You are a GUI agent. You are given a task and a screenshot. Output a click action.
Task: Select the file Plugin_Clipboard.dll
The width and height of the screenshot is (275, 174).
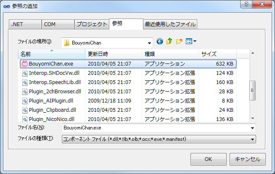[x=53, y=110]
